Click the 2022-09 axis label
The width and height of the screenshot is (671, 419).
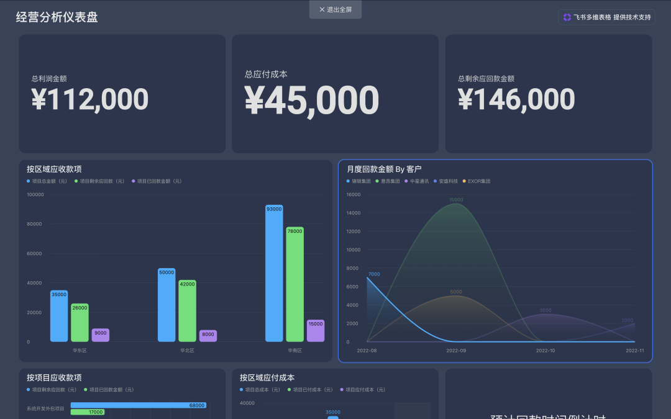456,351
